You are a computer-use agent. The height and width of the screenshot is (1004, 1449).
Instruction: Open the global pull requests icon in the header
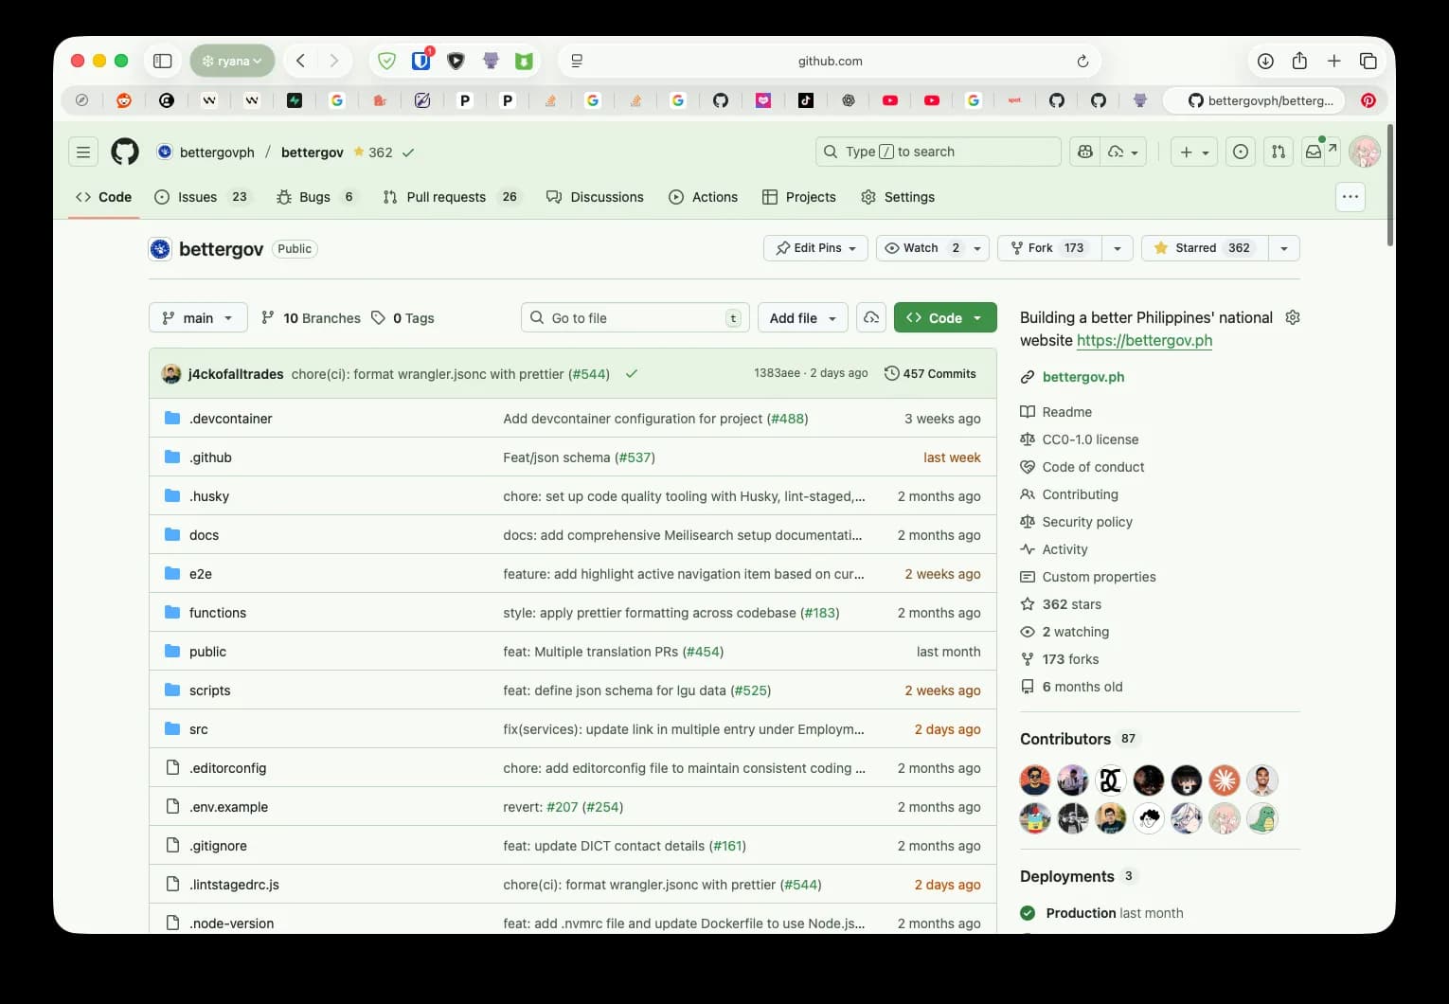pos(1279,152)
